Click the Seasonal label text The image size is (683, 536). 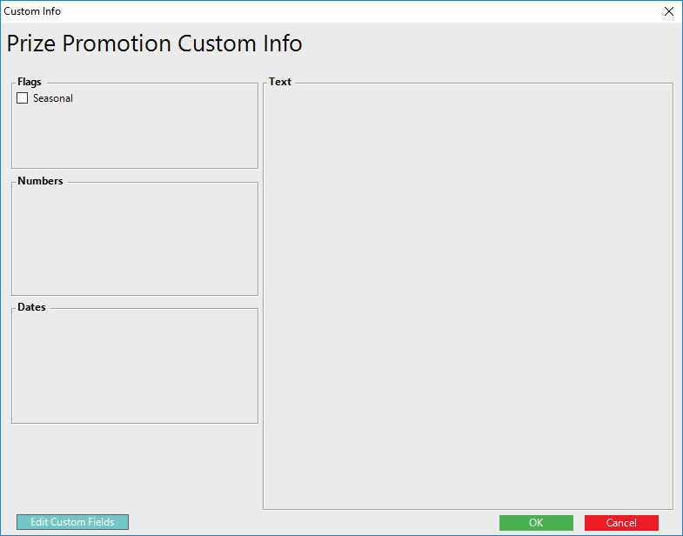pyautogui.click(x=53, y=98)
